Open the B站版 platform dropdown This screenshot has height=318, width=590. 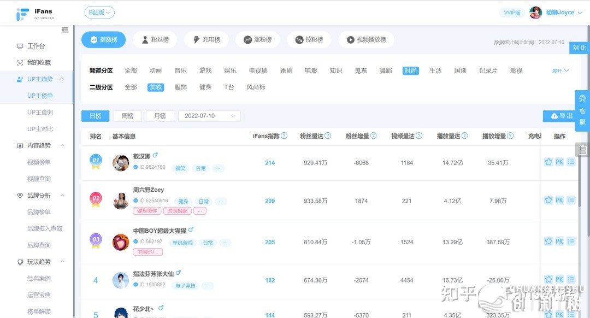tap(99, 12)
